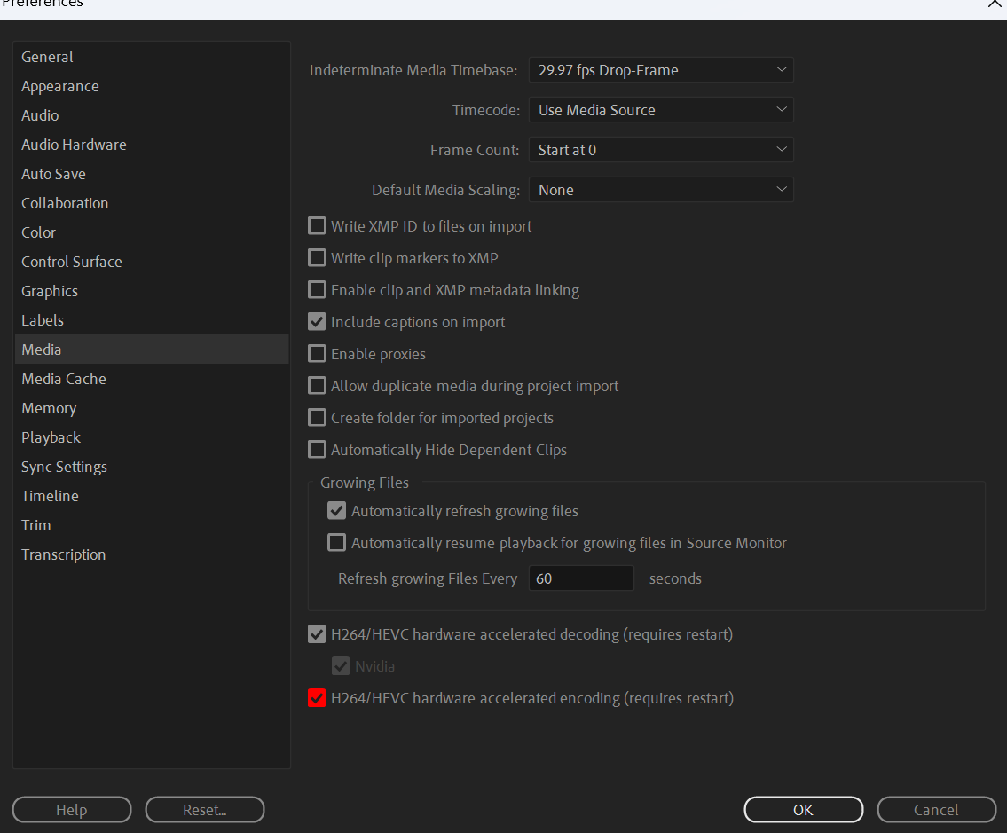The image size is (1007, 833).
Task: Click the OK button
Action: [803, 810]
